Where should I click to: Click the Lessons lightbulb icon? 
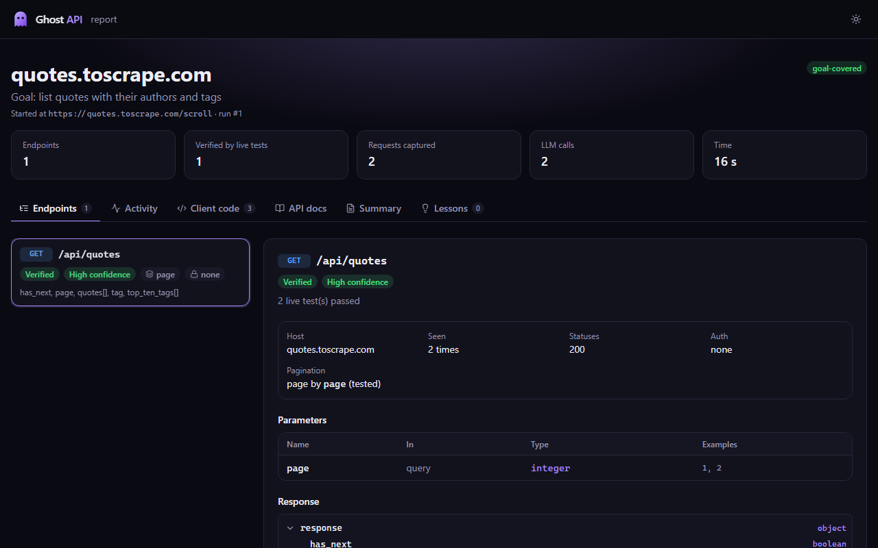(x=425, y=208)
